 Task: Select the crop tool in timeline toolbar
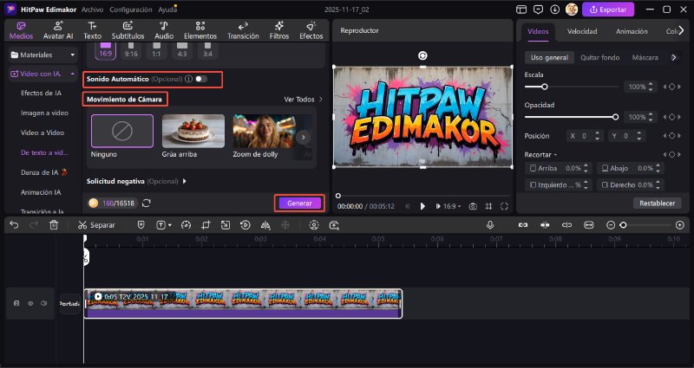coord(206,225)
